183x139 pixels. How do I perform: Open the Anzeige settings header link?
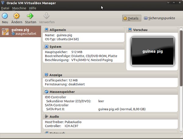(x=56, y=75)
